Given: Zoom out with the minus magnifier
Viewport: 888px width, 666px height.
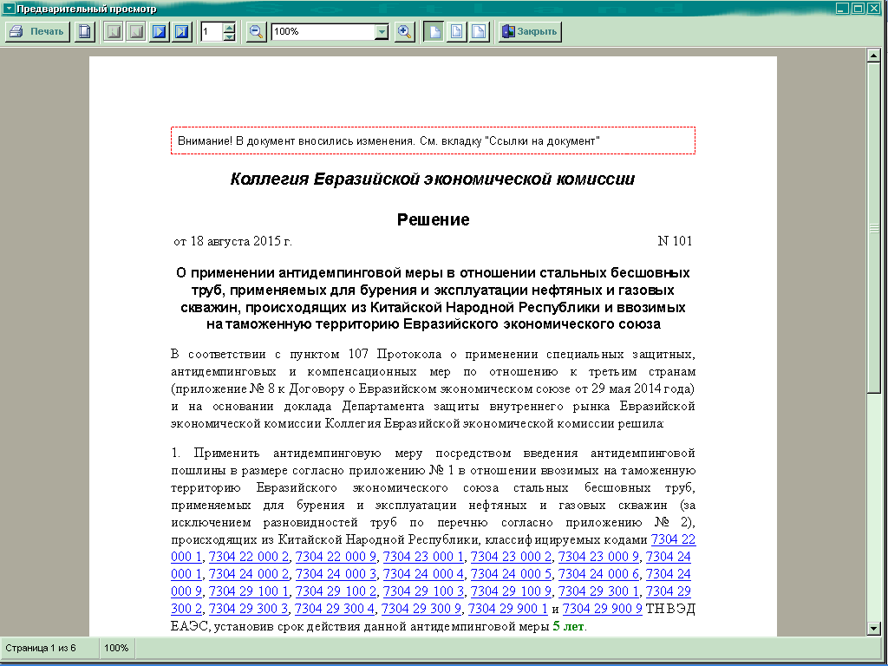Looking at the screenshot, I should click(256, 32).
